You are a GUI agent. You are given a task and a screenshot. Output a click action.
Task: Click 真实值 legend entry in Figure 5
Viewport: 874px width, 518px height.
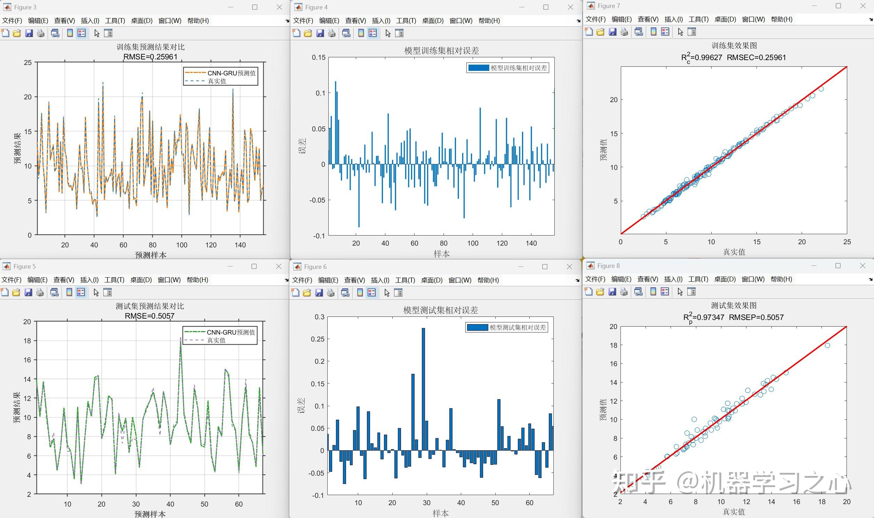216,340
